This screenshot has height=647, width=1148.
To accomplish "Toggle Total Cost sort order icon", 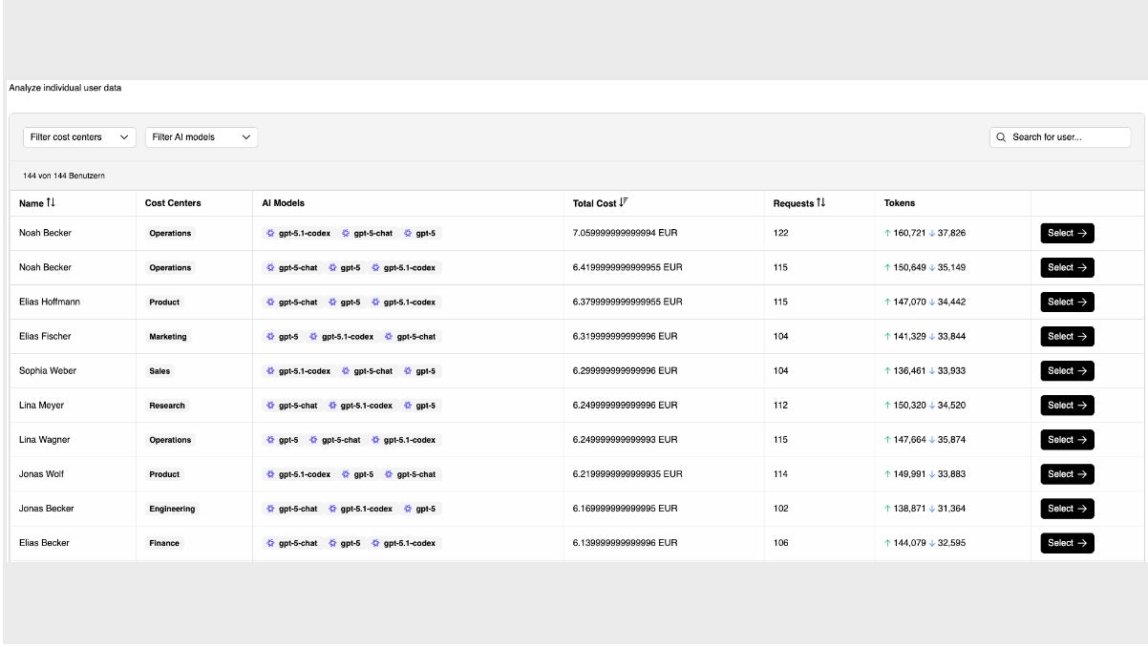I will pyautogui.click(x=624, y=202).
